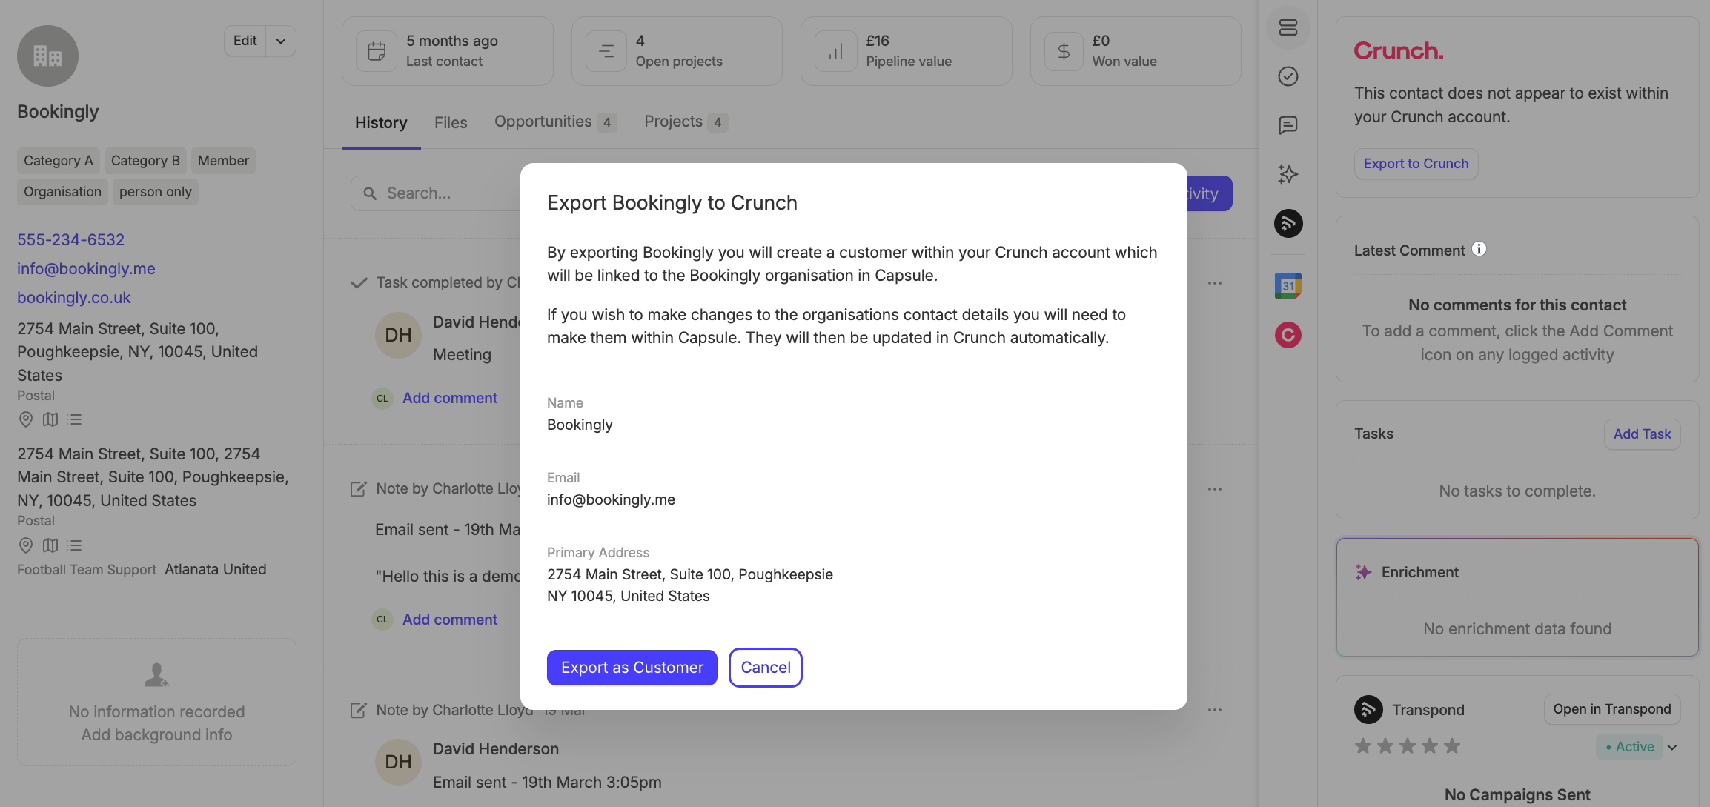
Task: Click Add comment under first note
Action: pos(450,620)
